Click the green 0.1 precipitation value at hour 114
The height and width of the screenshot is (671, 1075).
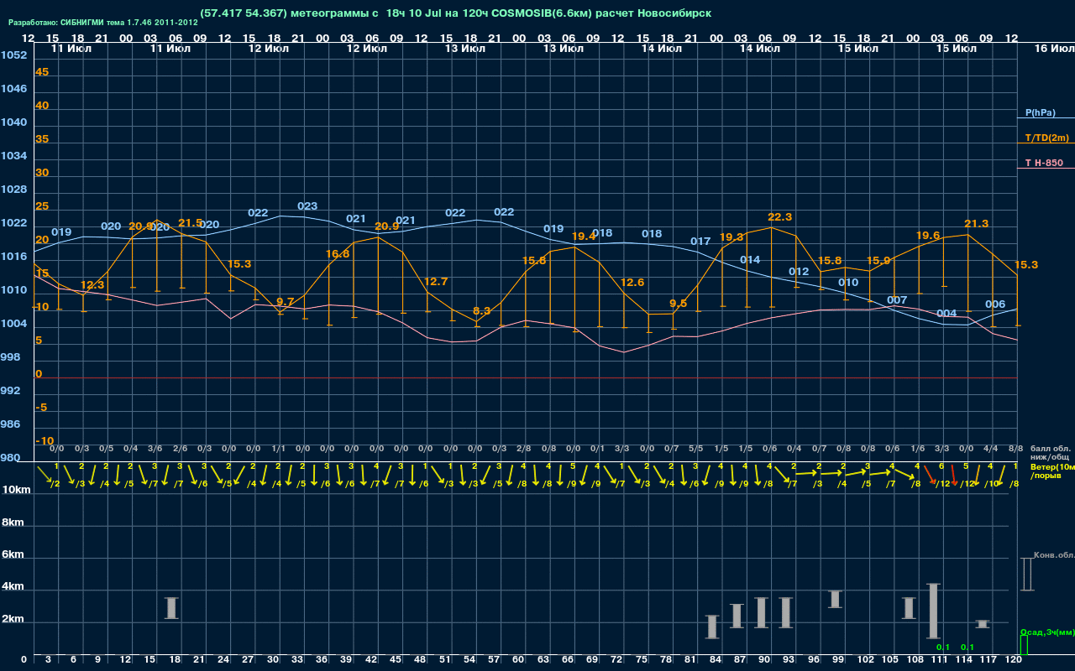click(967, 648)
